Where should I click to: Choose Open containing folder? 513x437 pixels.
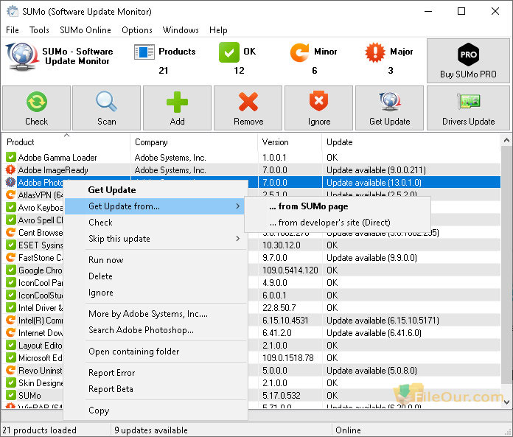[x=156, y=352]
